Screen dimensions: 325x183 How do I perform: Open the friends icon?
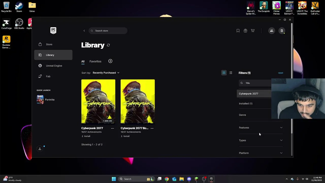271,31
